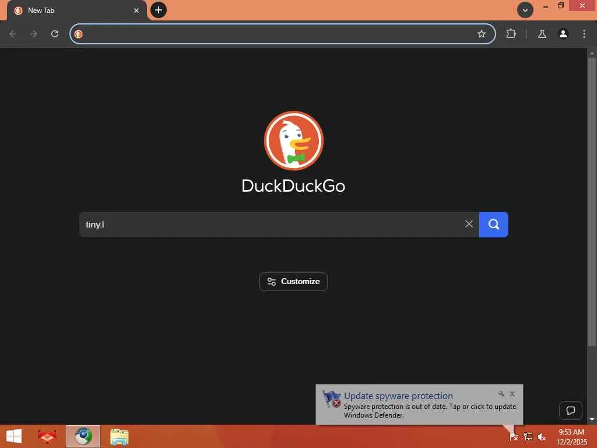Open the user profile icon
Image resolution: width=597 pixels, height=448 pixels.
pos(563,34)
